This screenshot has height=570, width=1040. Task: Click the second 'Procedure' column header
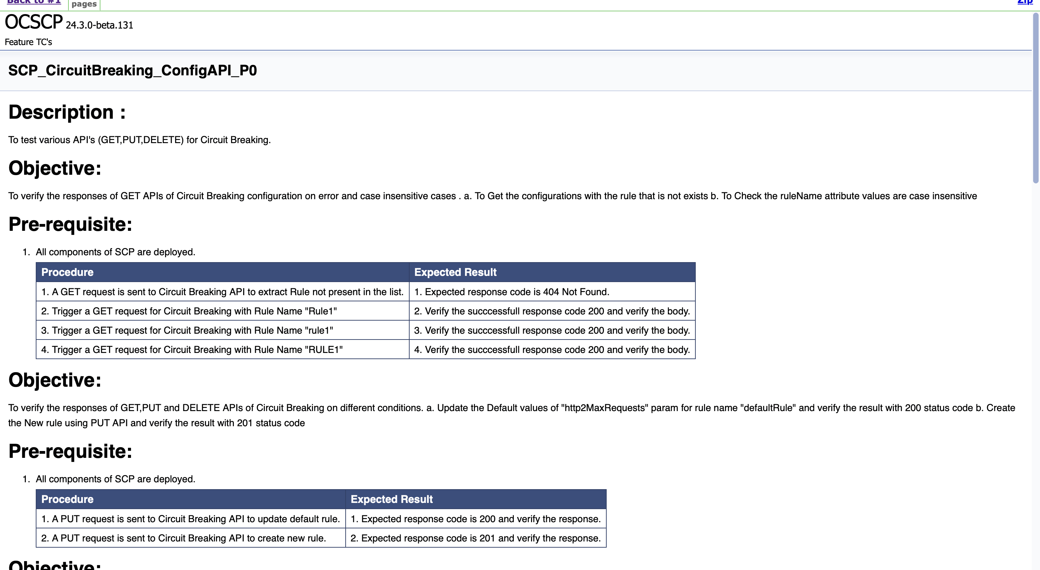67,499
